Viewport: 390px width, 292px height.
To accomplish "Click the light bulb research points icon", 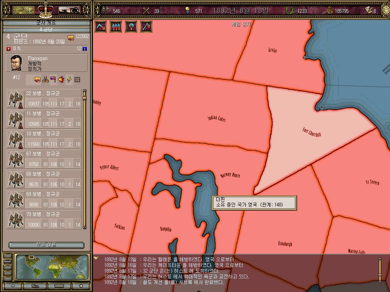I will [x=187, y=10].
